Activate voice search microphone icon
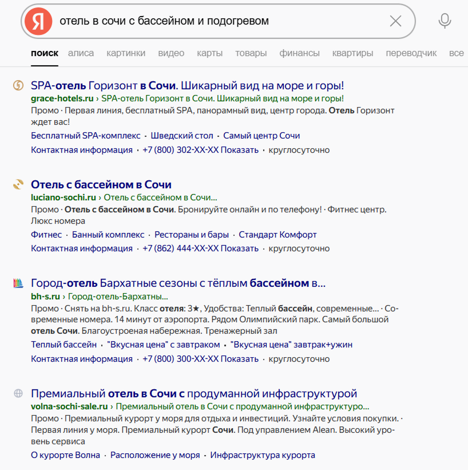This screenshot has width=468, height=470. tap(445, 21)
